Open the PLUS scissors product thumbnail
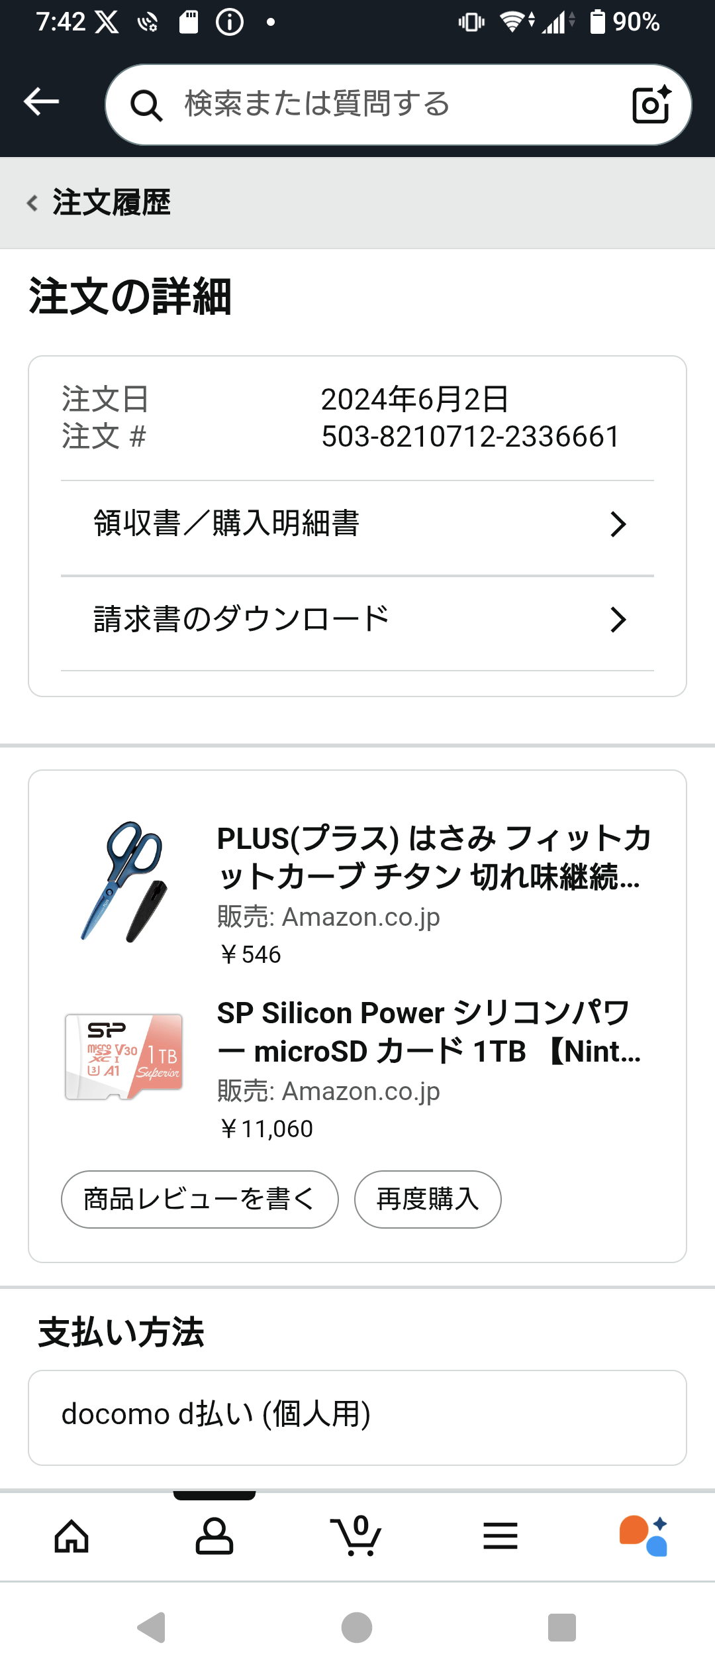This screenshot has width=715, height=1670. [124, 881]
